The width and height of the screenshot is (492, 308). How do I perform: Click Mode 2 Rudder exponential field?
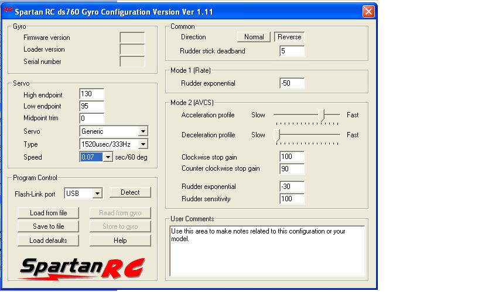coord(292,187)
